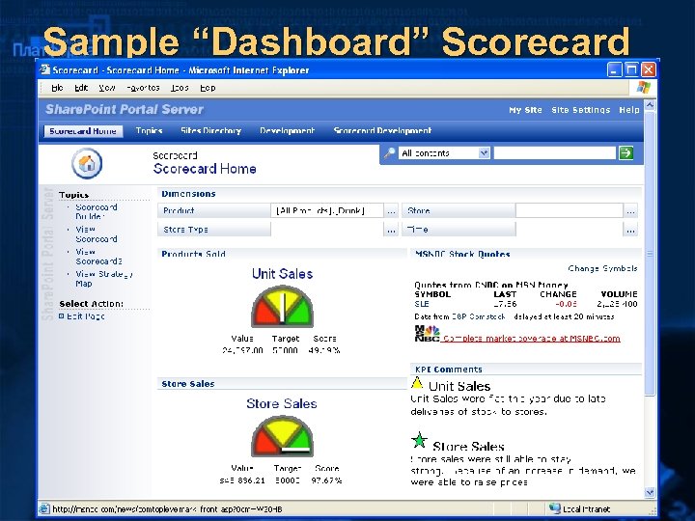The width and height of the screenshot is (695, 521).
Task: Click the MSNBC Stock Quotes section header
Action: point(462,254)
